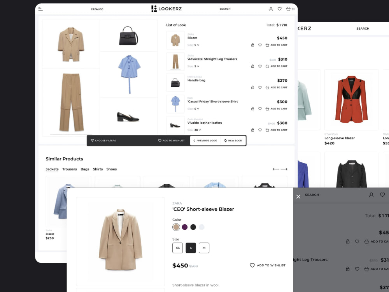The height and width of the screenshot is (292, 389).
Task: Add the Casual Friday Shirt to cart
Action: 276,109
